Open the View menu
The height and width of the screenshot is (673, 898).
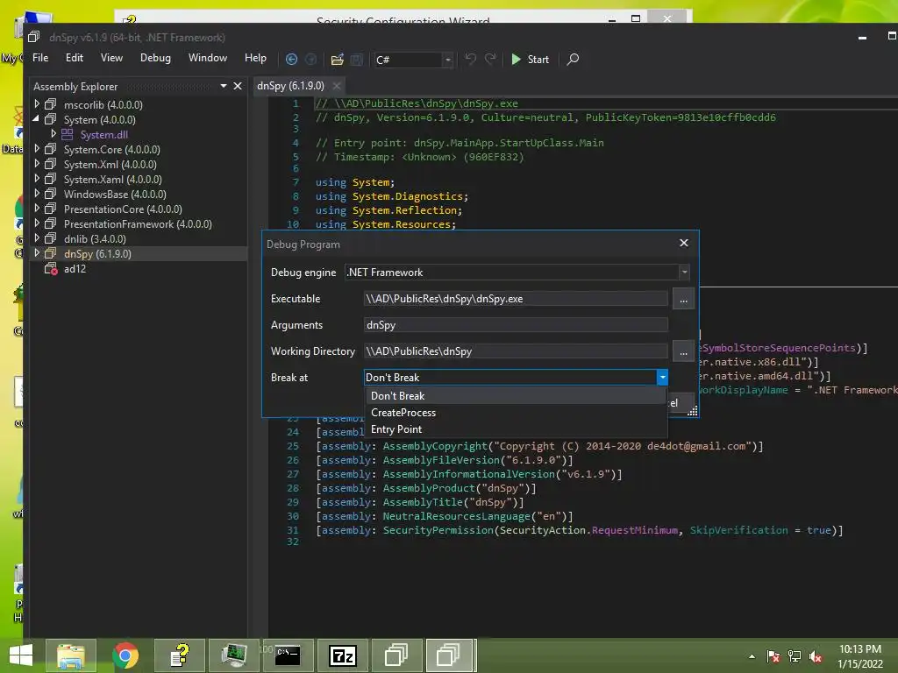click(x=111, y=58)
